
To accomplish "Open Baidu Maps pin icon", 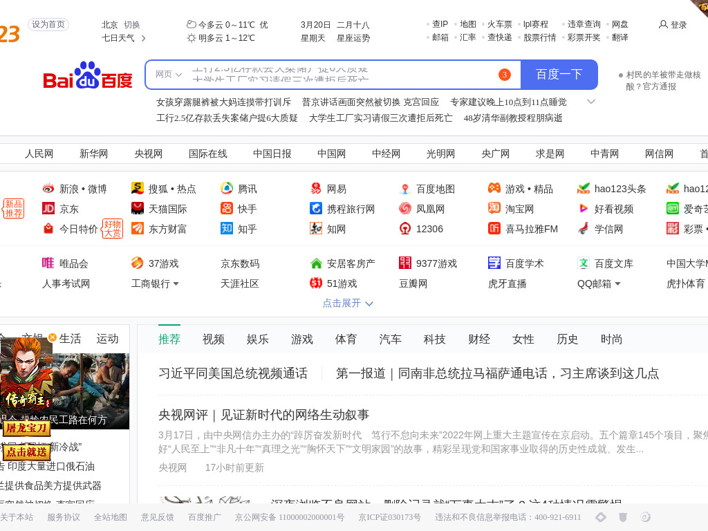I will pyautogui.click(x=405, y=188).
